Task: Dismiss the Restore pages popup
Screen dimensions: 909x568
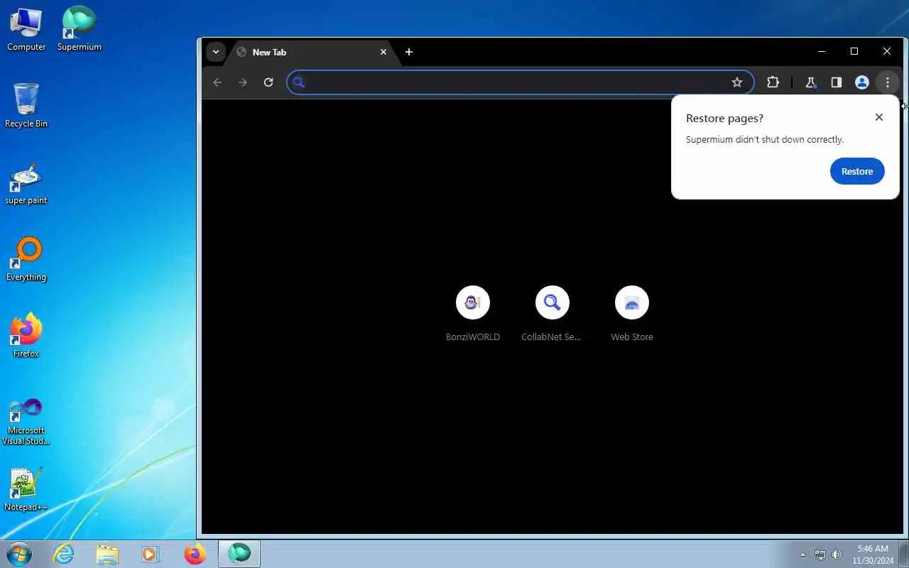Action: [x=879, y=117]
